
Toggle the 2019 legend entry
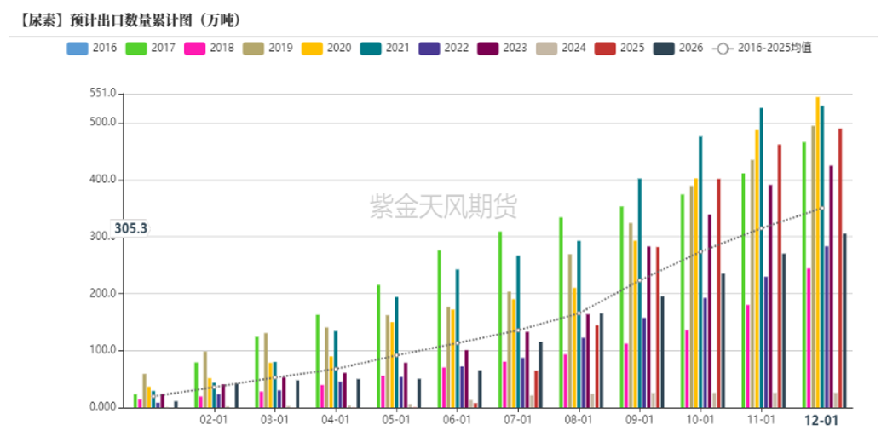point(268,48)
